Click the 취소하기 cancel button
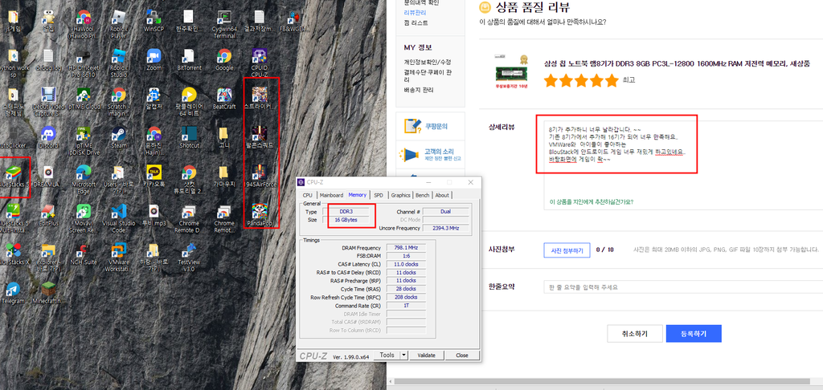Screen dimensions: 823x390 point(635,333)
